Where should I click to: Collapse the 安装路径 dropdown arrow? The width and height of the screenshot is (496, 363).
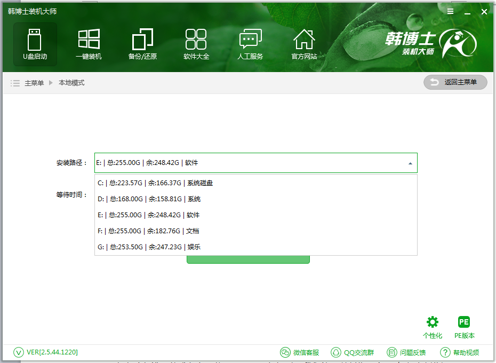410,163
